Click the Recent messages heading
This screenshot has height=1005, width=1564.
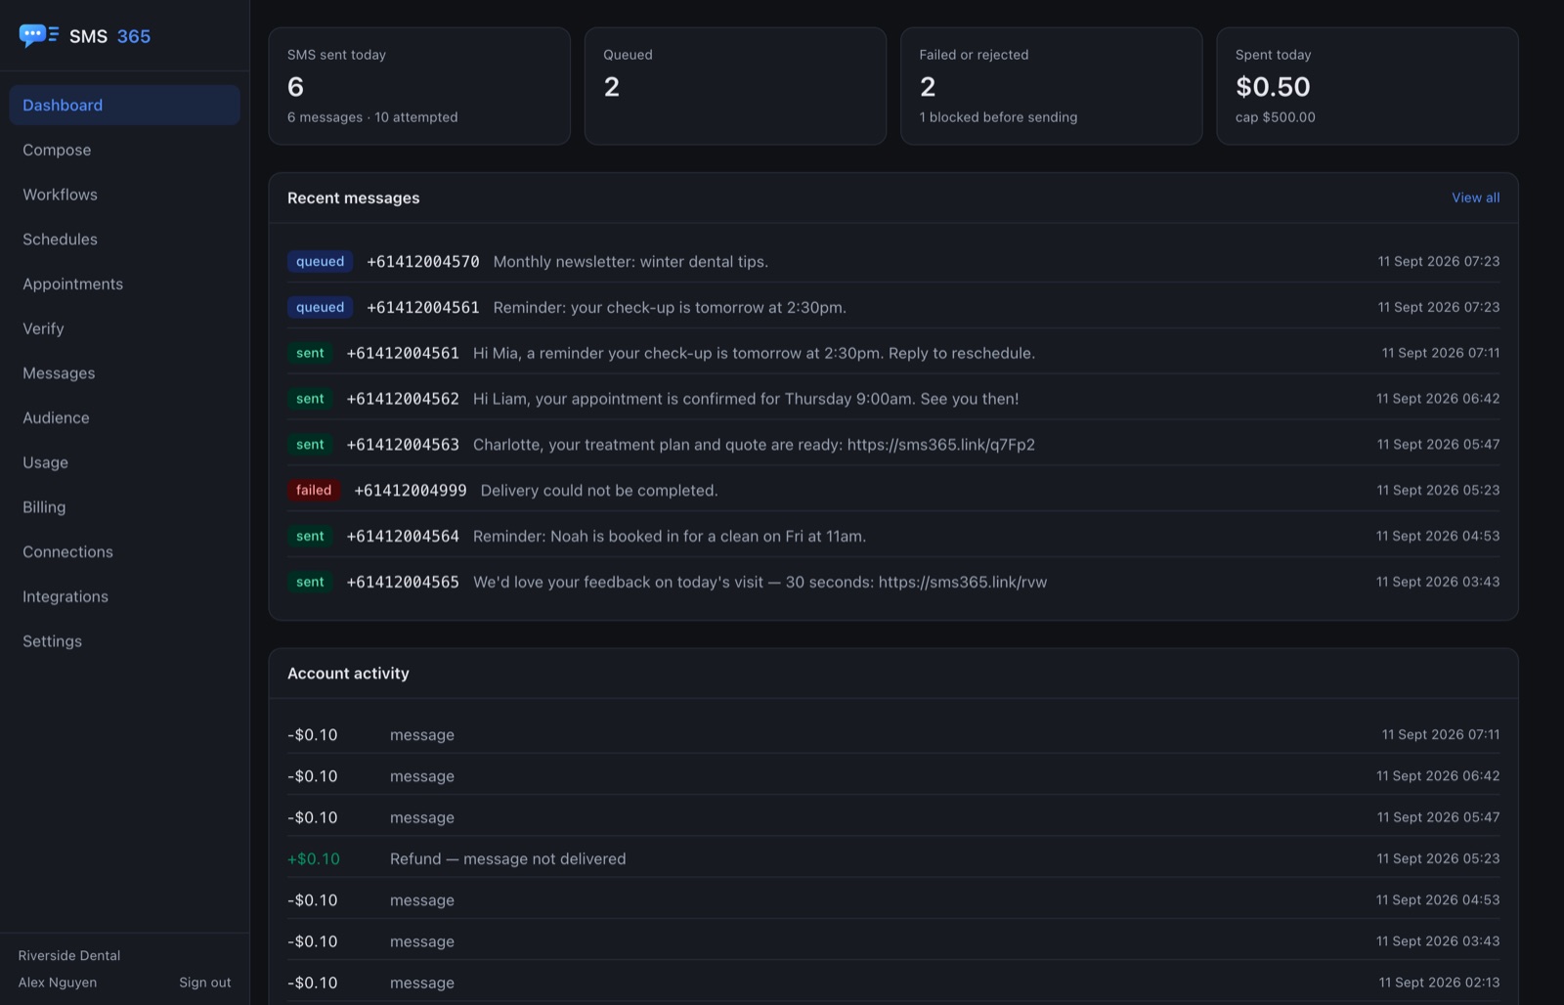pyautogui.click(x=353, y=197)
